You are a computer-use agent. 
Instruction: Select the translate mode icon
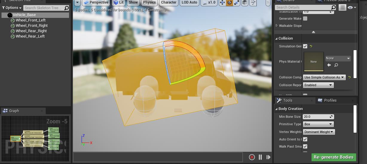pyautogui.click(x=222, y=3)
